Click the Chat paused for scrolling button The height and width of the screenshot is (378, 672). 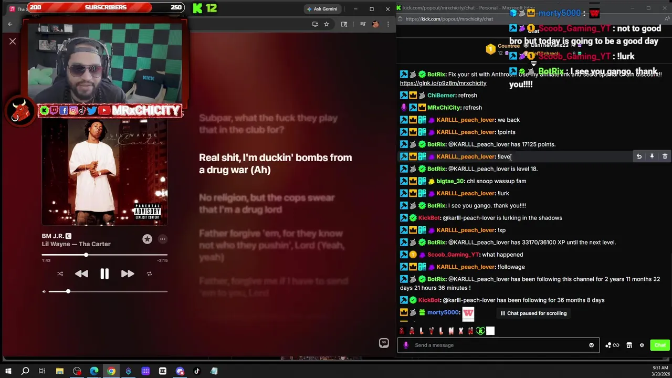(x=533, y=313)
